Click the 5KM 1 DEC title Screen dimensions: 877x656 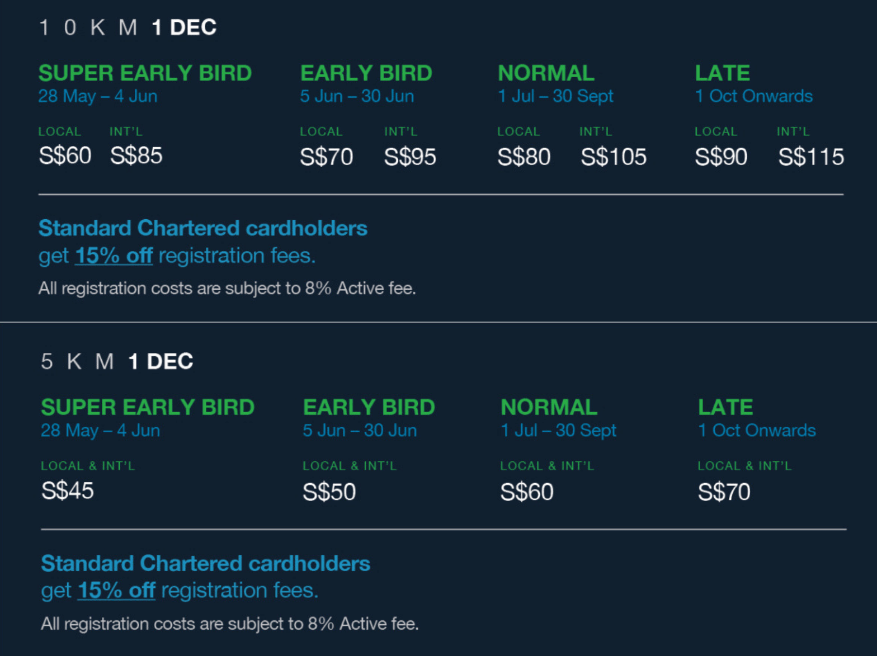117,361
